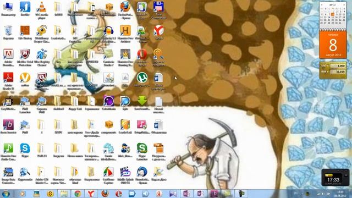Open the Java coffee-cup desktop icon
Screen dimensions: 352x198
(x=109, y=80)
